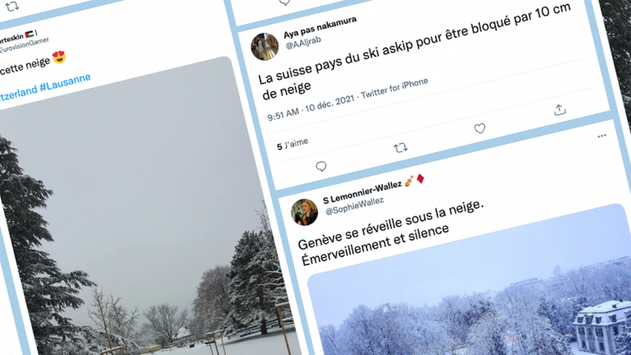Click the reply icon under Aya's tweet

[x=321, y=166]
